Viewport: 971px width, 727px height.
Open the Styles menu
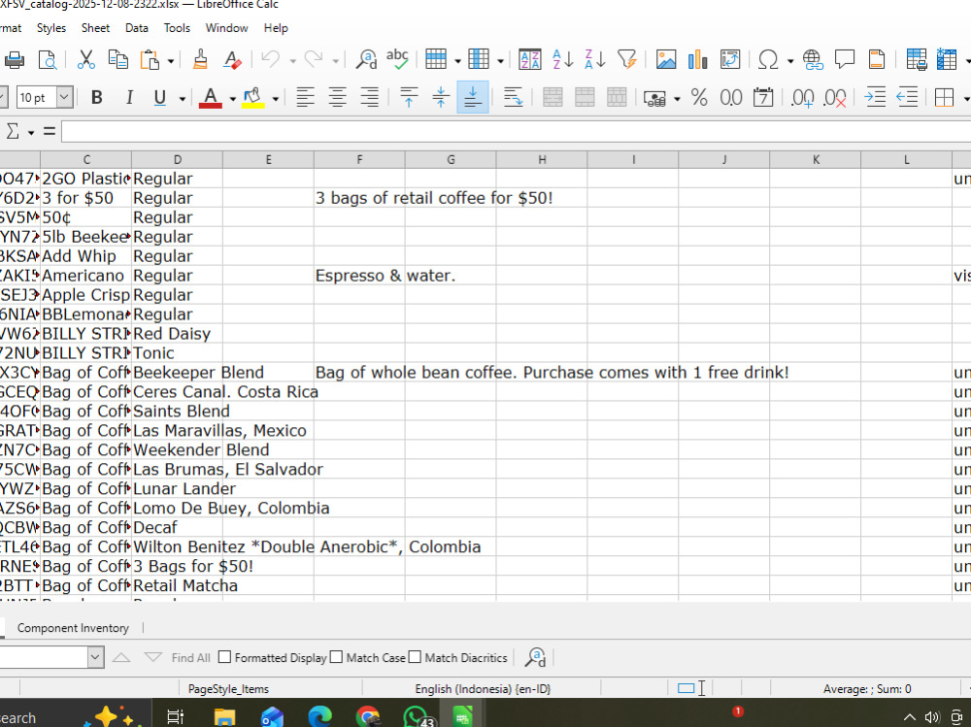point(50,28)
